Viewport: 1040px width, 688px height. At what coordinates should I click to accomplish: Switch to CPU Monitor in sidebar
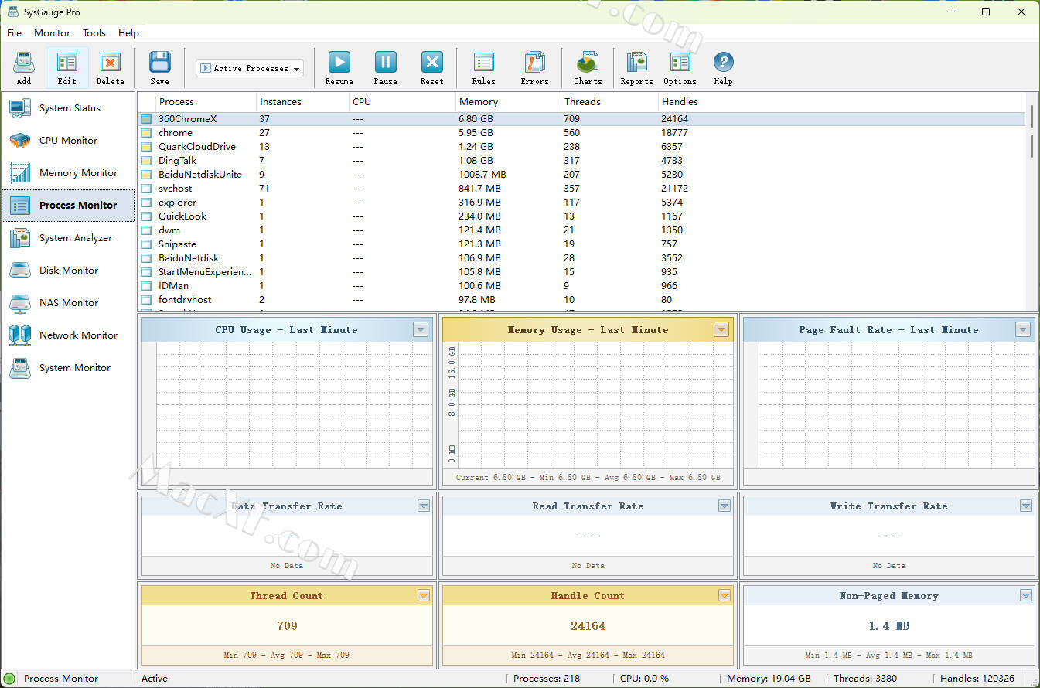tap(68, 141)
